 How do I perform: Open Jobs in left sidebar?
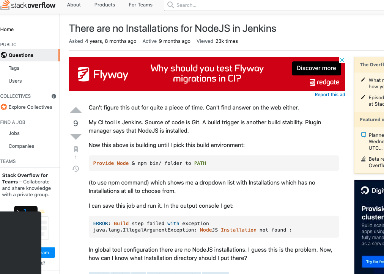[14, 133]
